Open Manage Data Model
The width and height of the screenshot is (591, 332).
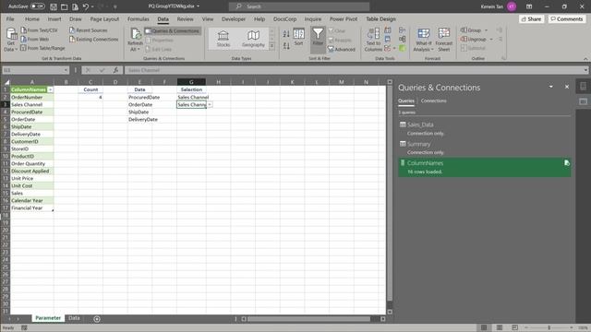403,48
